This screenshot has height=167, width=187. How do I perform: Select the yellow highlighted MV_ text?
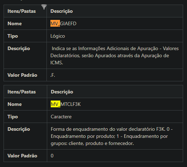click(55, 104)
